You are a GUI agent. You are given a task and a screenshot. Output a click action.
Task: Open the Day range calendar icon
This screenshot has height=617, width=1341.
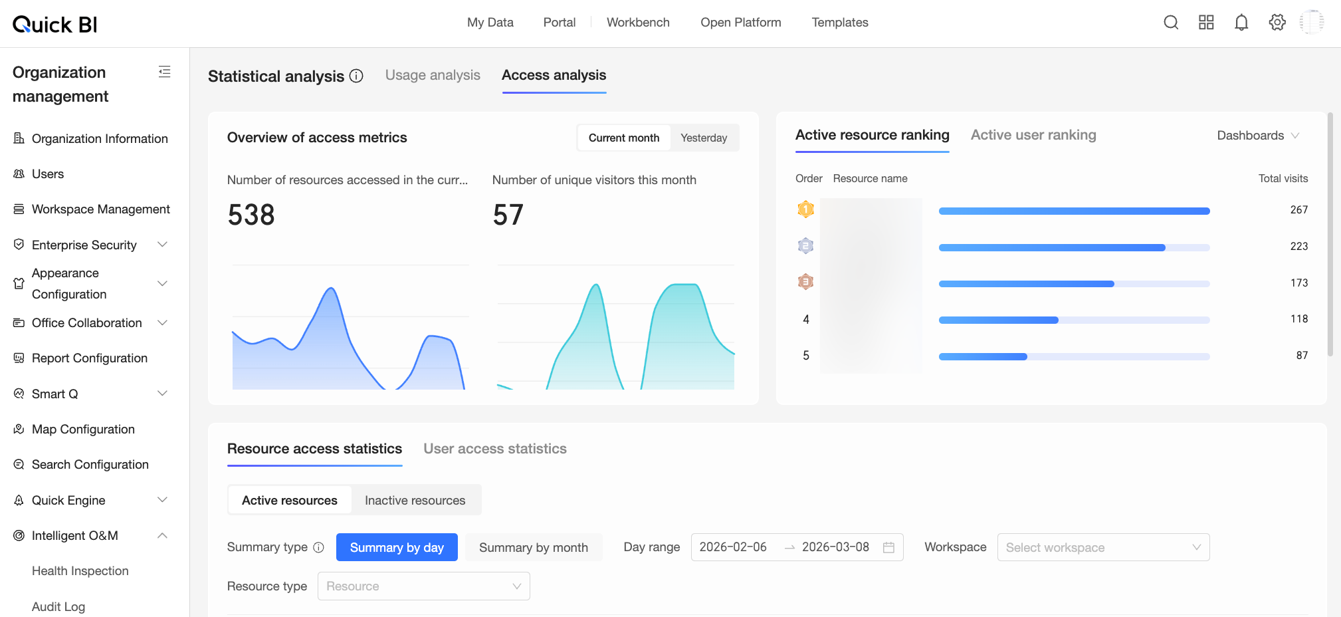coord(888,547)
